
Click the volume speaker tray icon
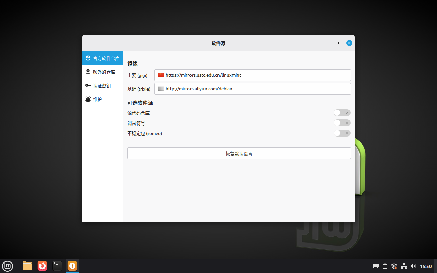[413, 266]
